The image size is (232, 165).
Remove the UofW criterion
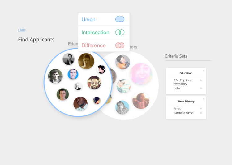click(x=201, y=88)
